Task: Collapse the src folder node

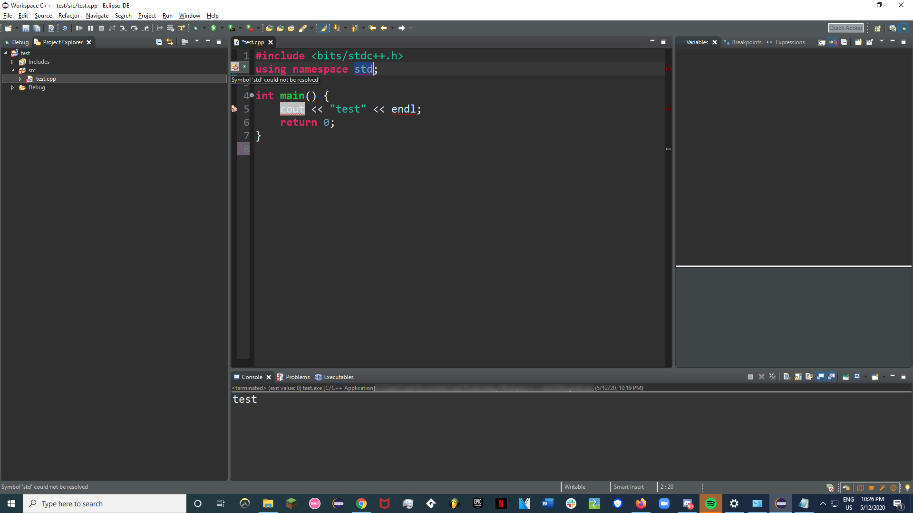Action: point(13,70)
